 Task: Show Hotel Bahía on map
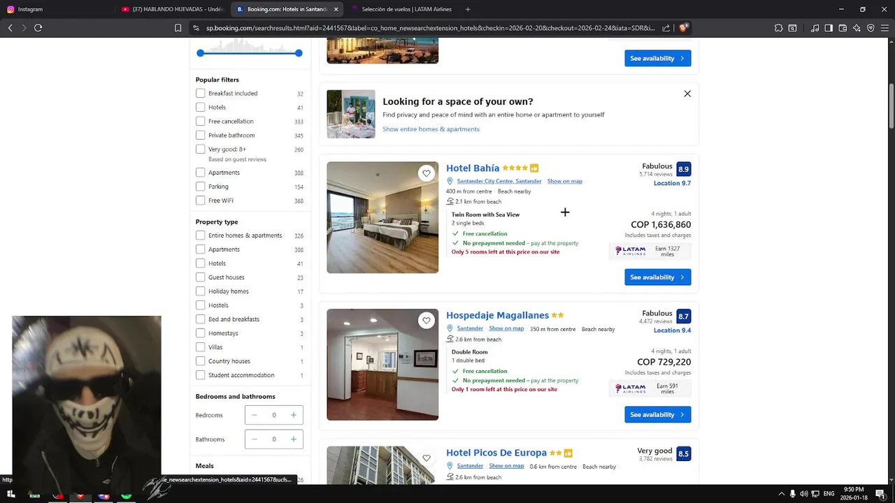tap(565, 181)
